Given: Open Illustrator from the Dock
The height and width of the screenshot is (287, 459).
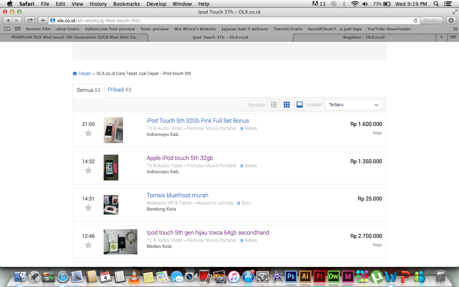Looking at the screenshot, I should tap(305, 277).
